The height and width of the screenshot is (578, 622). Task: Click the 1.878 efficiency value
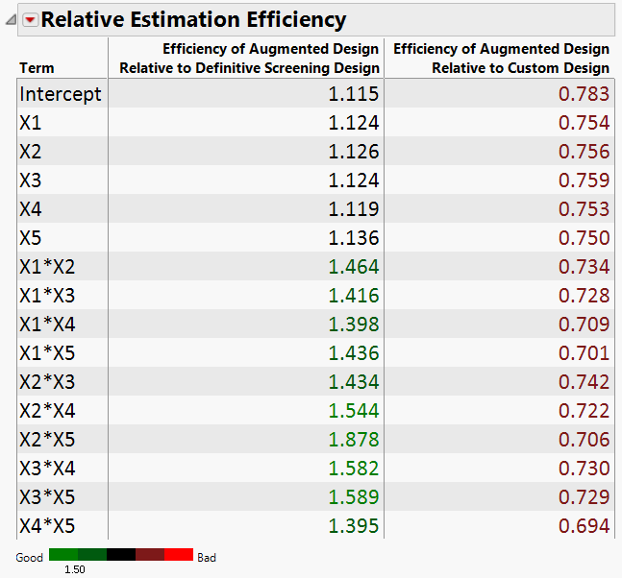(x=354, y=440)
